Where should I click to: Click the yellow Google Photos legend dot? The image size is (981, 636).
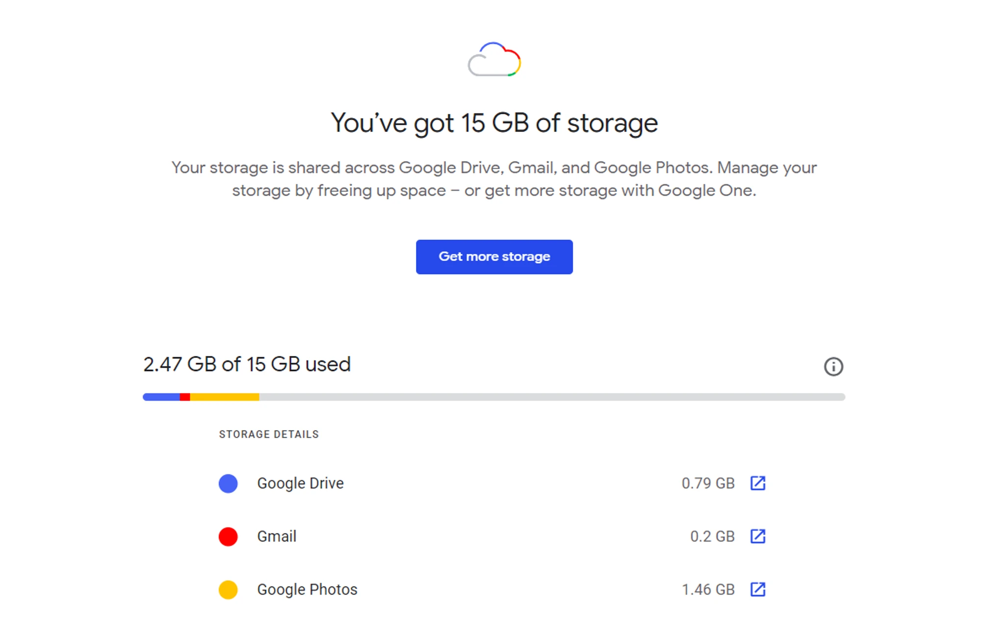pos(228,589)
